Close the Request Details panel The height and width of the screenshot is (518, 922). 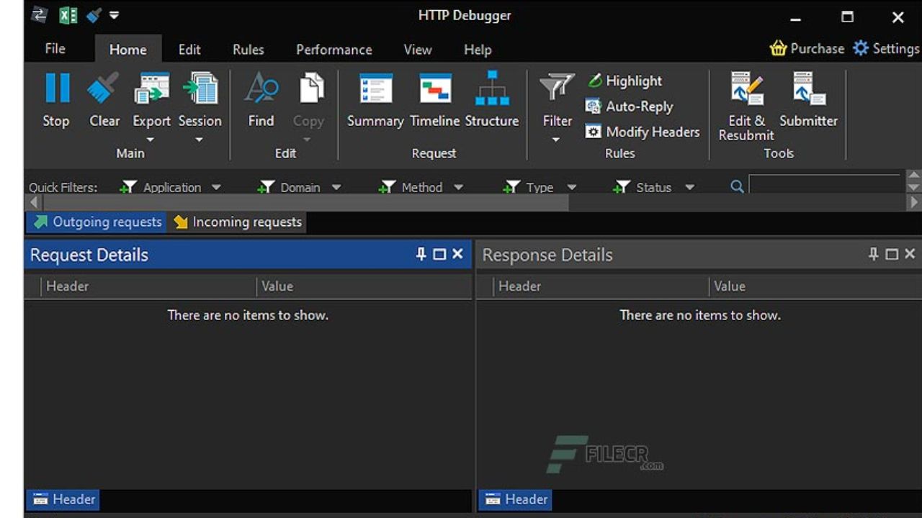457,254
